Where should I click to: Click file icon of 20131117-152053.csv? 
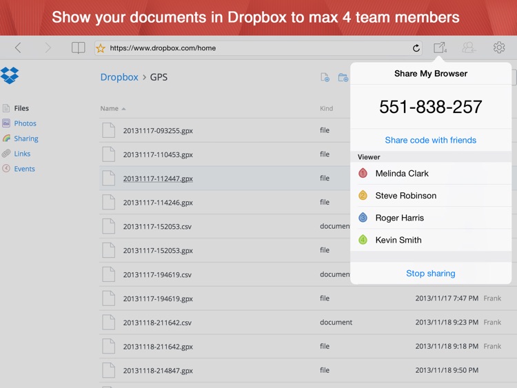point(108,226)
